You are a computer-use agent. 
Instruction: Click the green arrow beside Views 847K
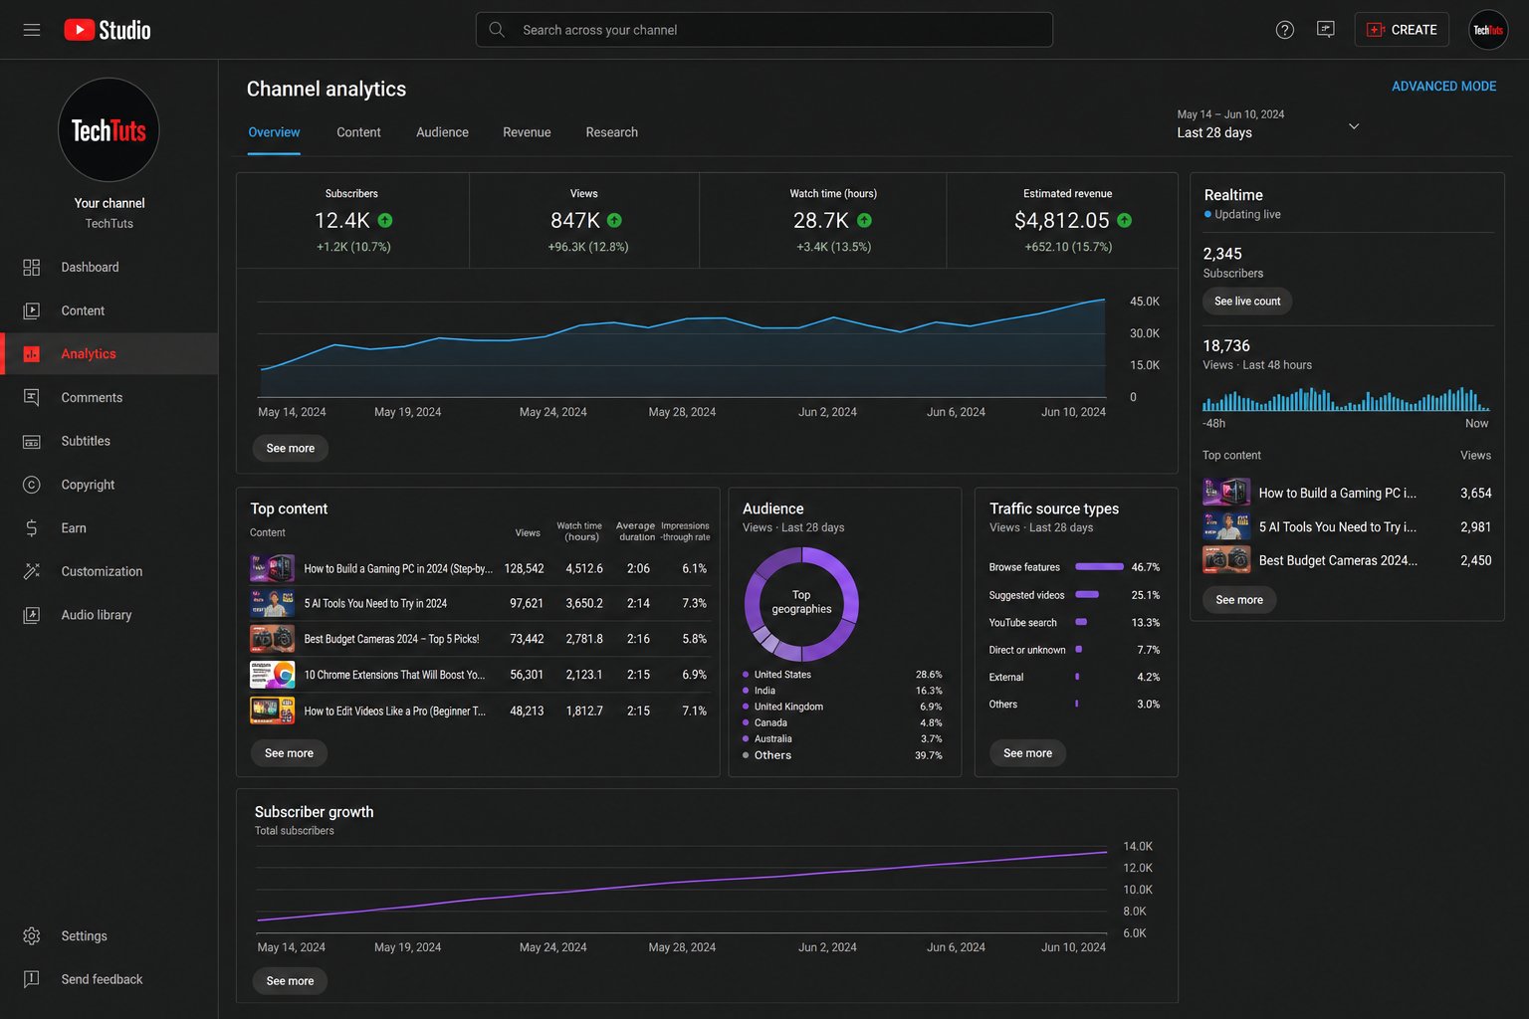614,220
